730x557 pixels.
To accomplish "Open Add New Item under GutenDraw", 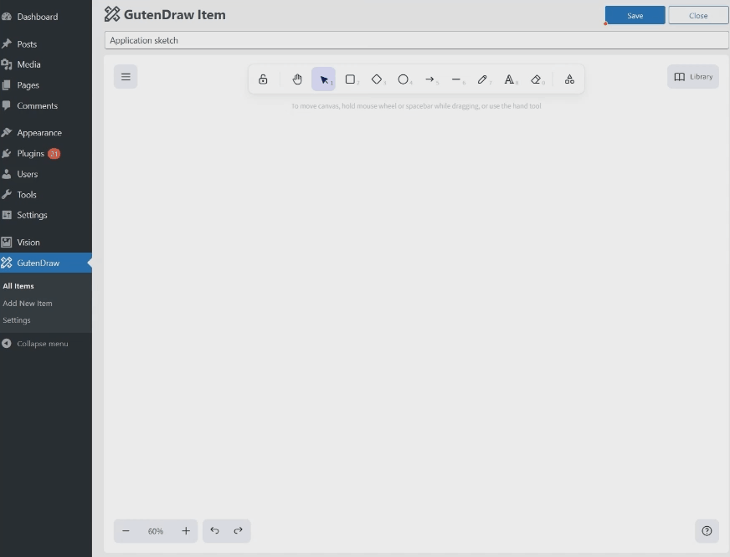I will 28,303.
